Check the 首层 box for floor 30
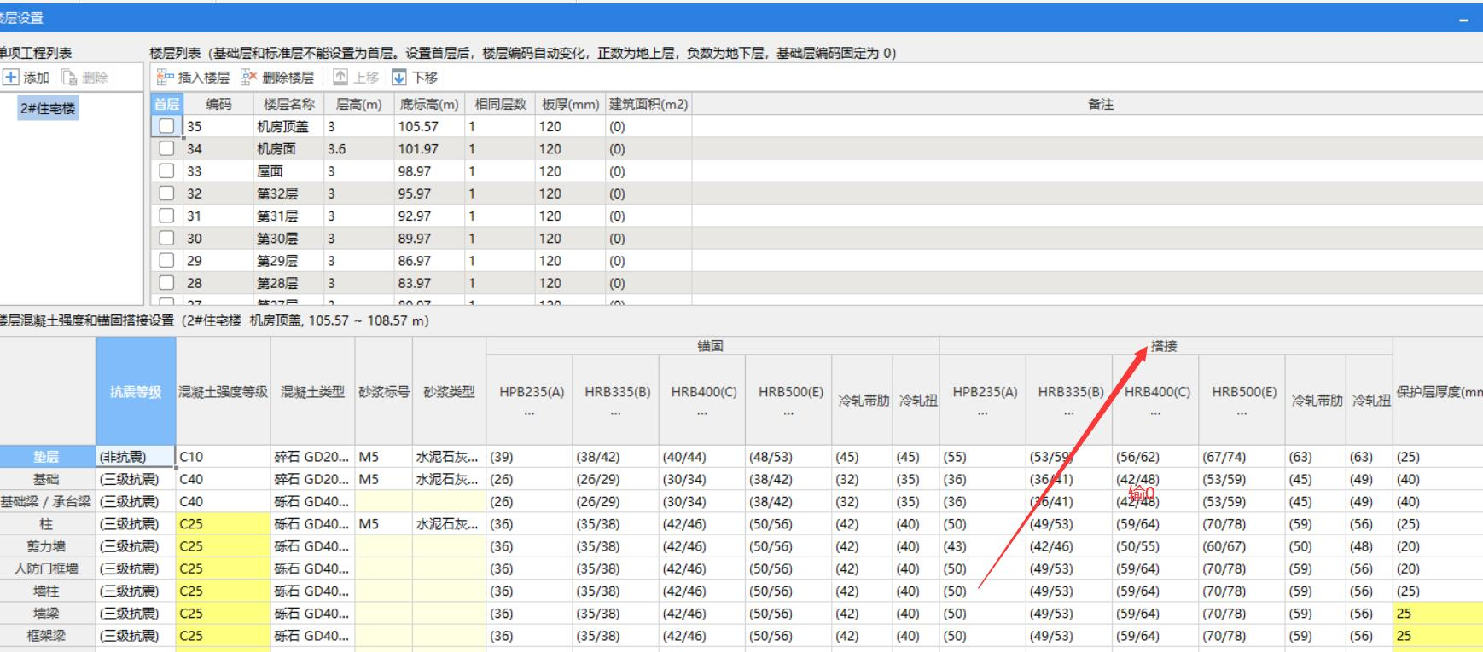 pyautogui.click(x=166, y=238)
